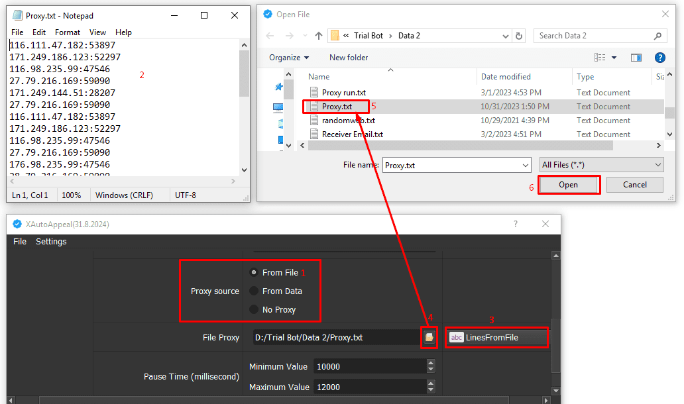Viewport: 684px width, 404px height.
Task: Open Help with the blue question icon
Action: 660,58
